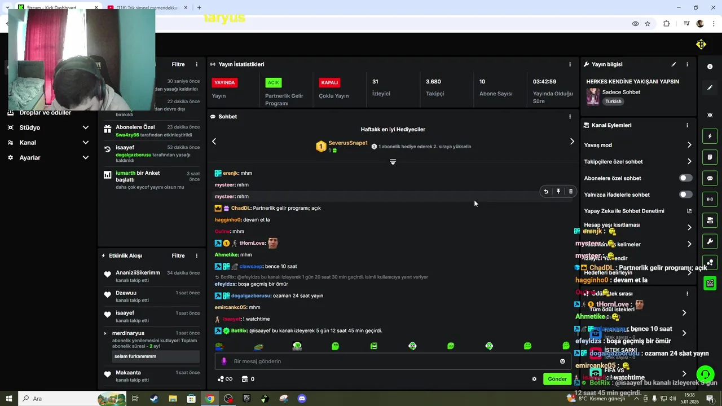722x406 pixels.
Task: Click BotRix username in last chat message
Action: pos(240,331)
